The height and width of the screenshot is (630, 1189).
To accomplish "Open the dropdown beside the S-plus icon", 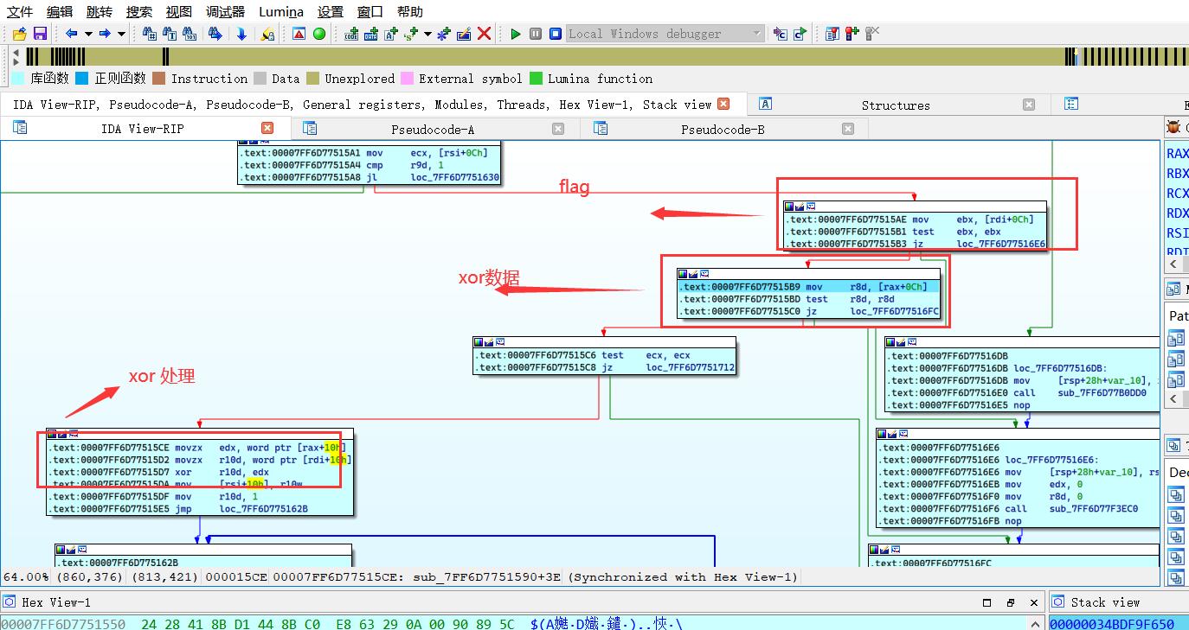I will click(427, 34).
